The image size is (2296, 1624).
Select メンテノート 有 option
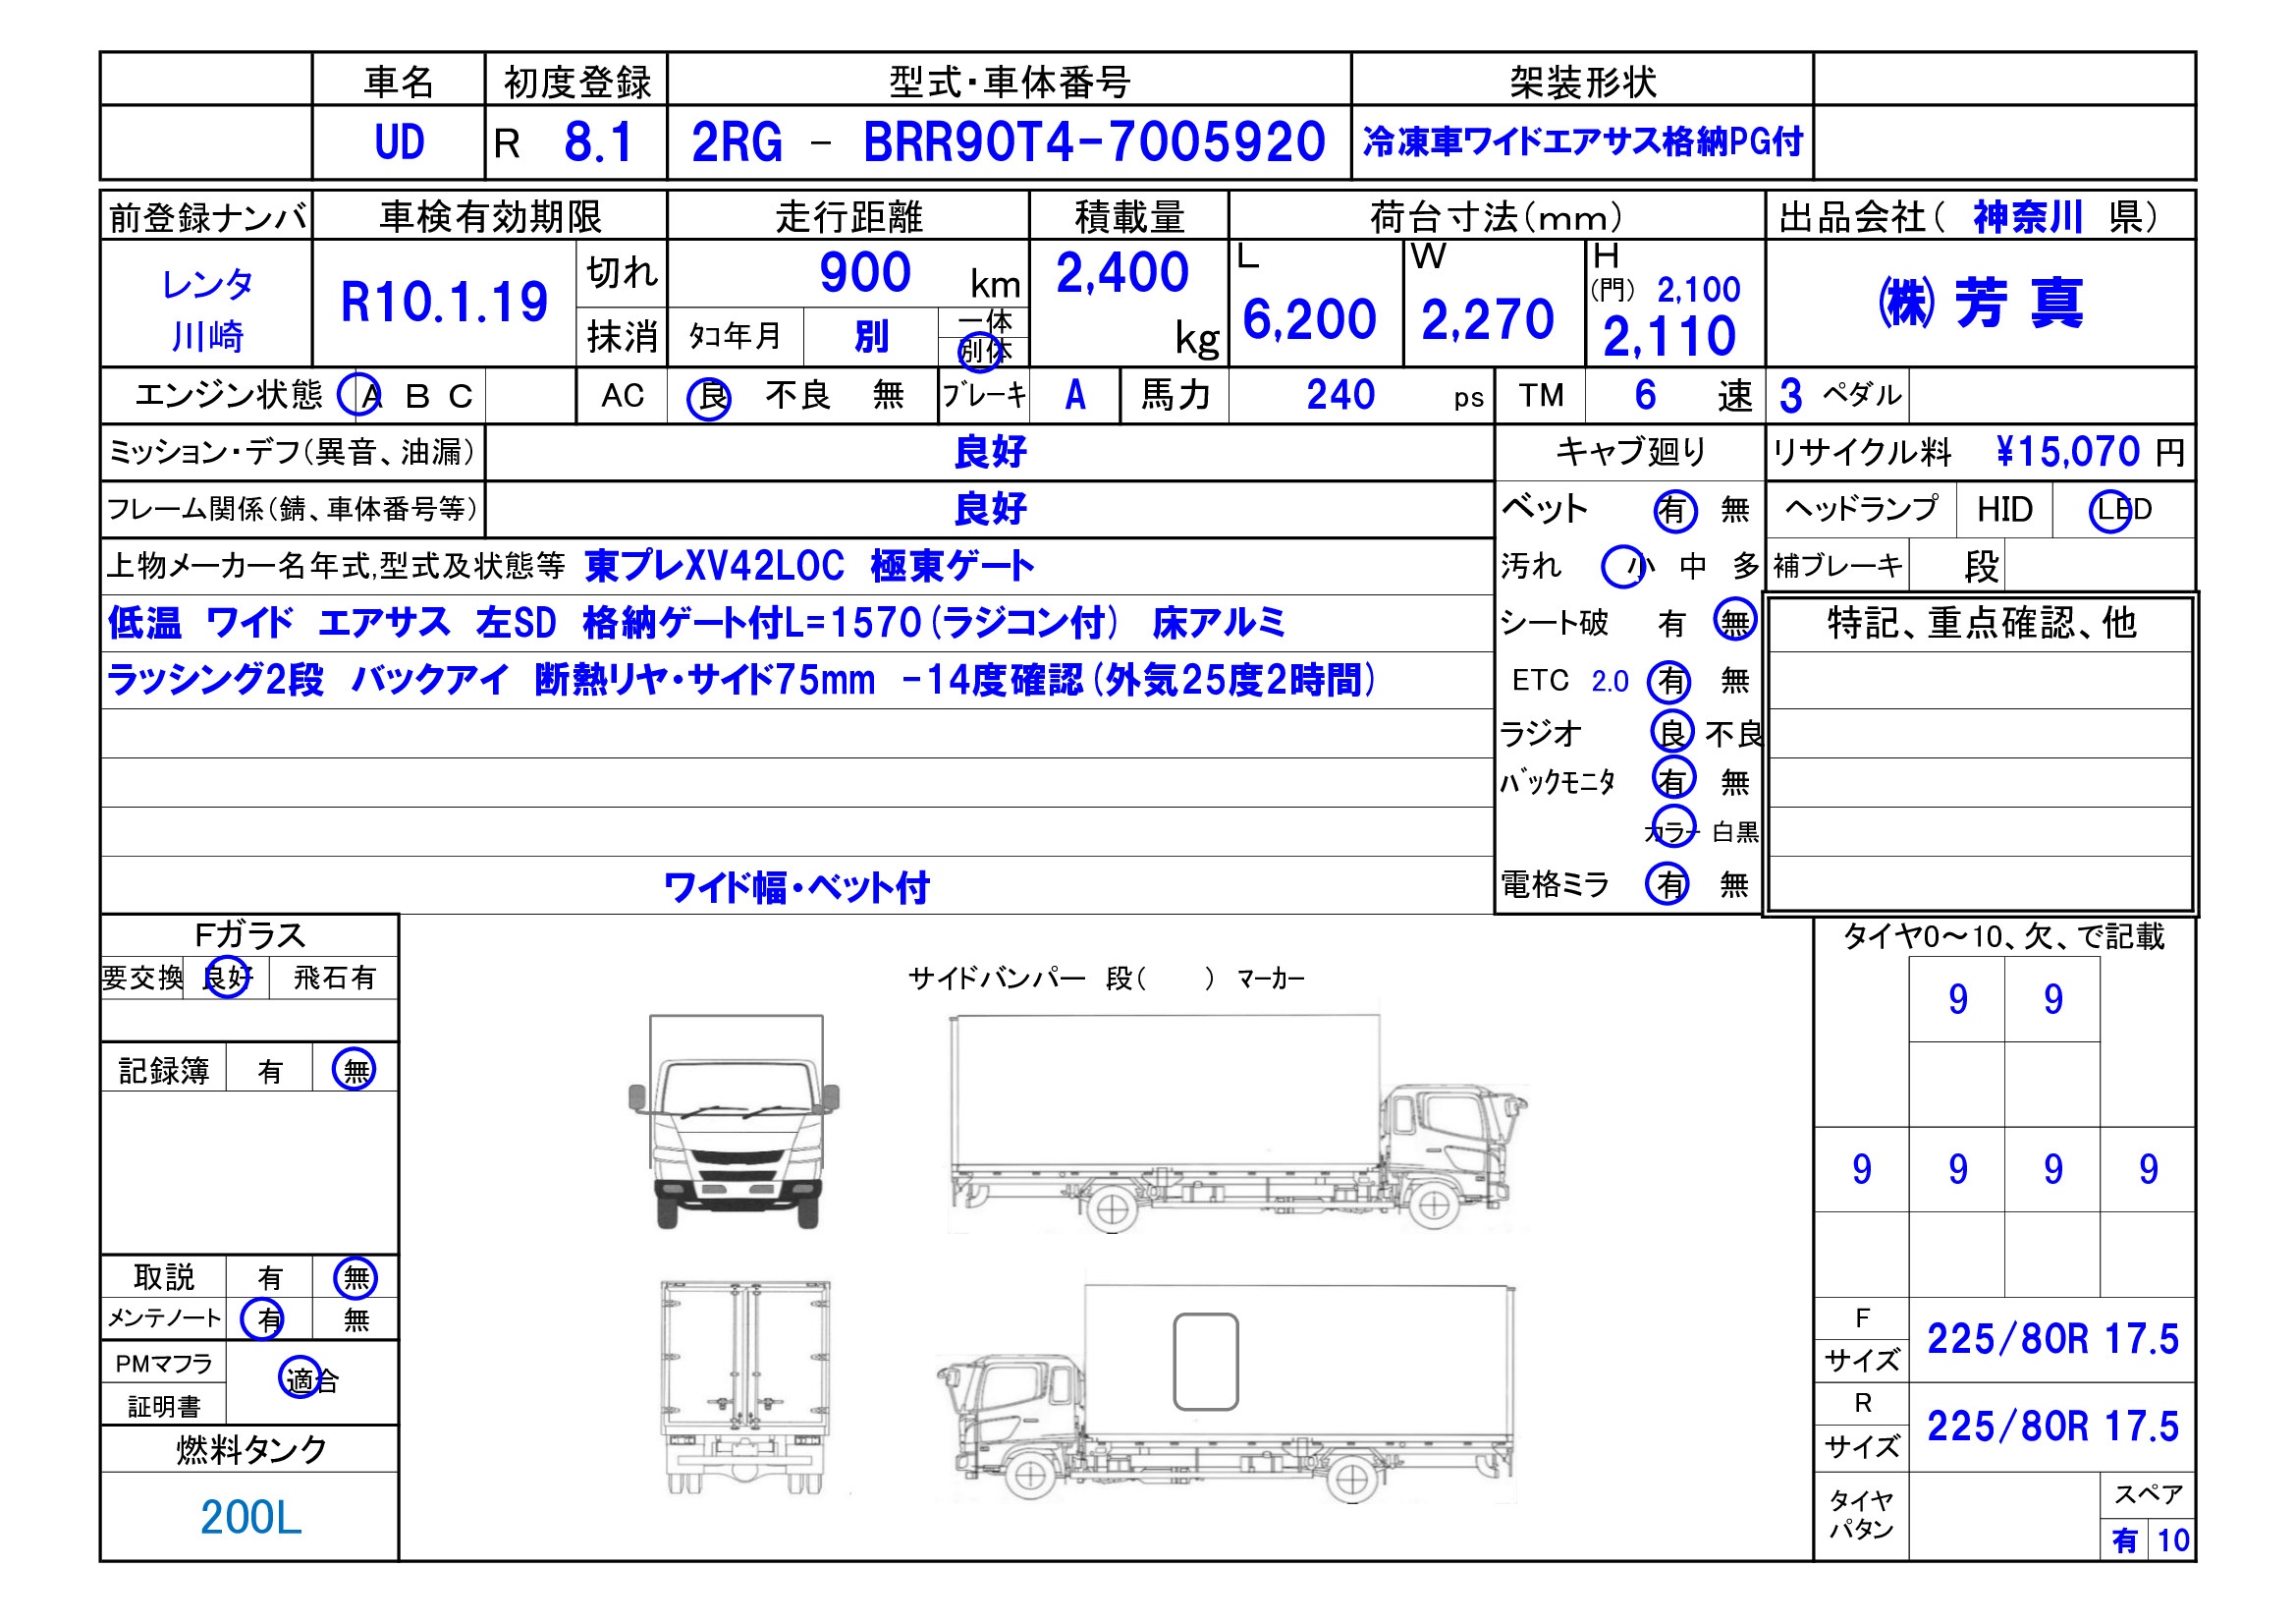pyautogui.click(x=263, y=1318)
